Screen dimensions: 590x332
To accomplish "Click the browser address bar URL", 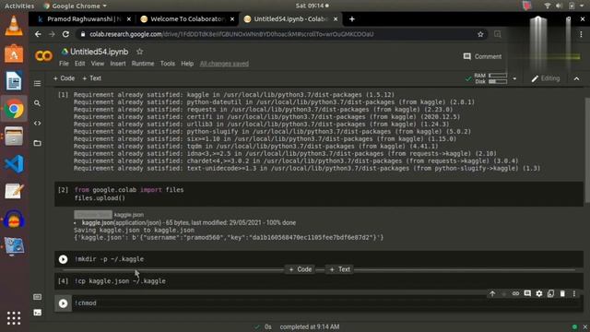I will pos(231,34).
